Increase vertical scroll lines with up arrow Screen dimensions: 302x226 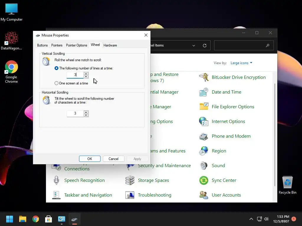(x=86, y=74)
